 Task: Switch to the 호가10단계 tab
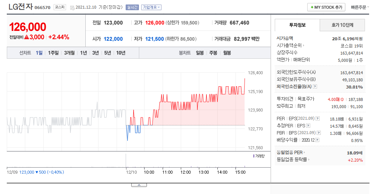click(x=342, y=25)
